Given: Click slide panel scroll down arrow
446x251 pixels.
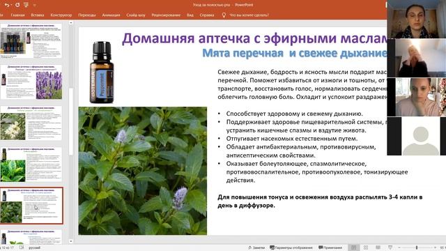Looking at the screenshot, I should [x=71, y=241].
